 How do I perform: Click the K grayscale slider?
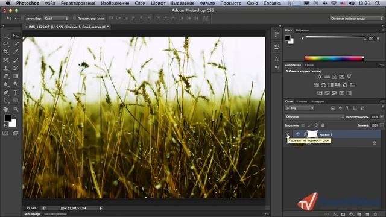[335, 37]
